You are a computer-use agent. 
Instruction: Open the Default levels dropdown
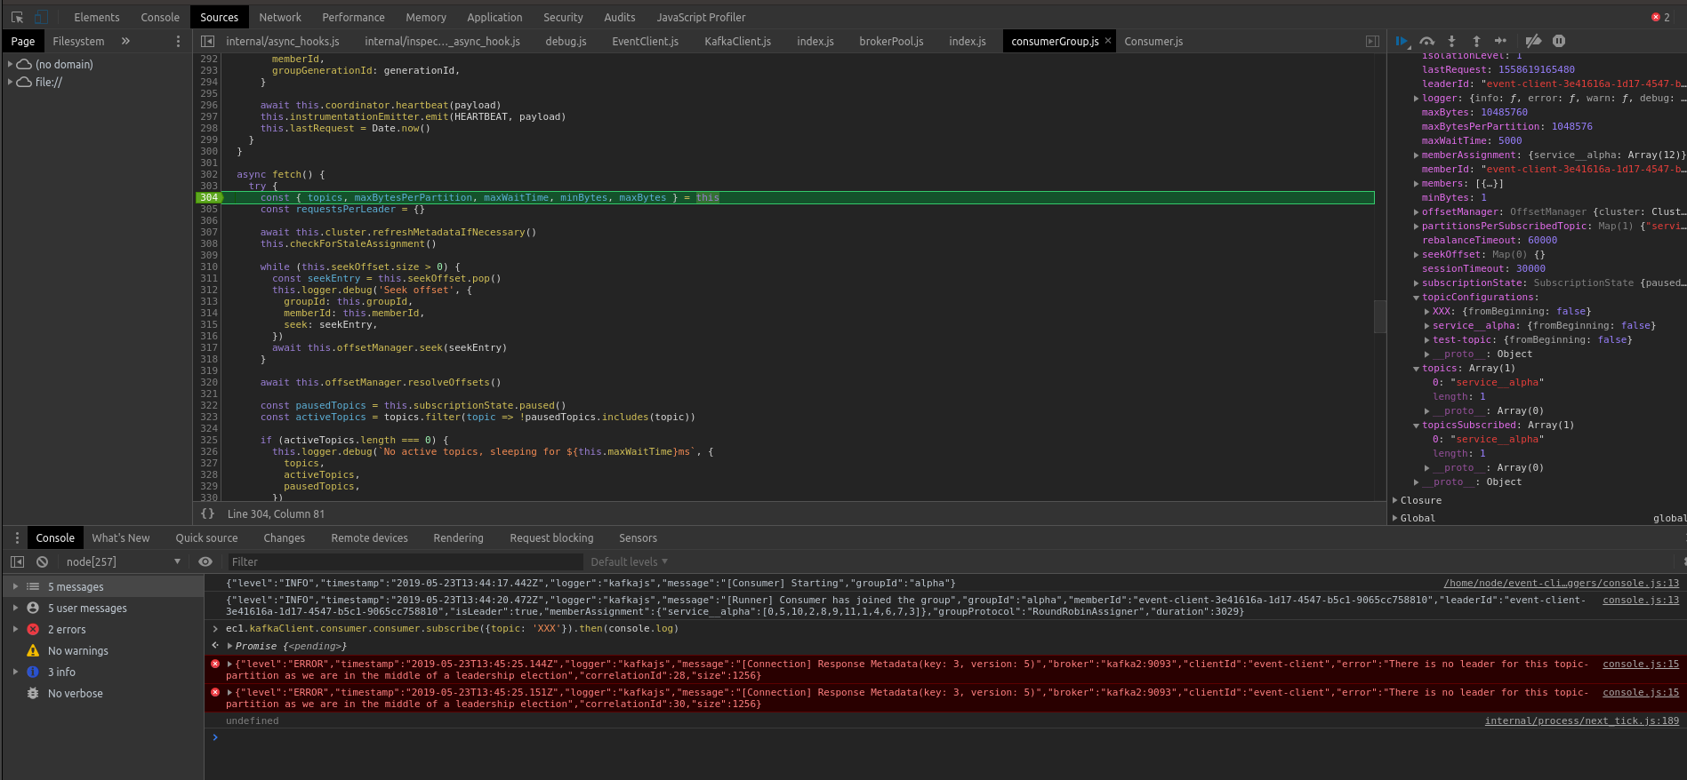point(629,561)
